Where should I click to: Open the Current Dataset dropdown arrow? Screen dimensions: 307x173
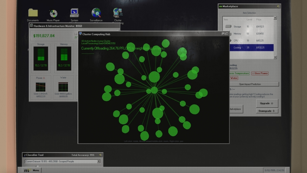pyautogui.click(x=99, y=161)
